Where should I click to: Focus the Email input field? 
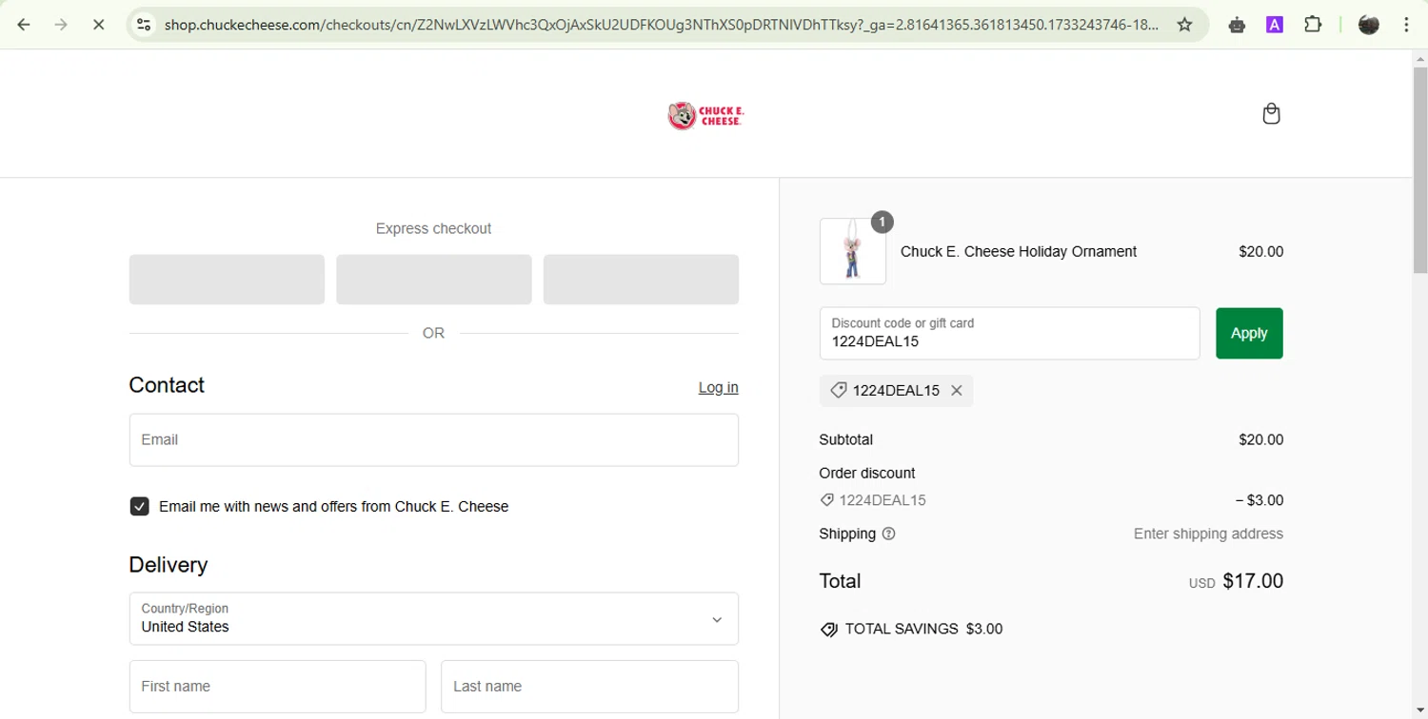tap(433, 439)
